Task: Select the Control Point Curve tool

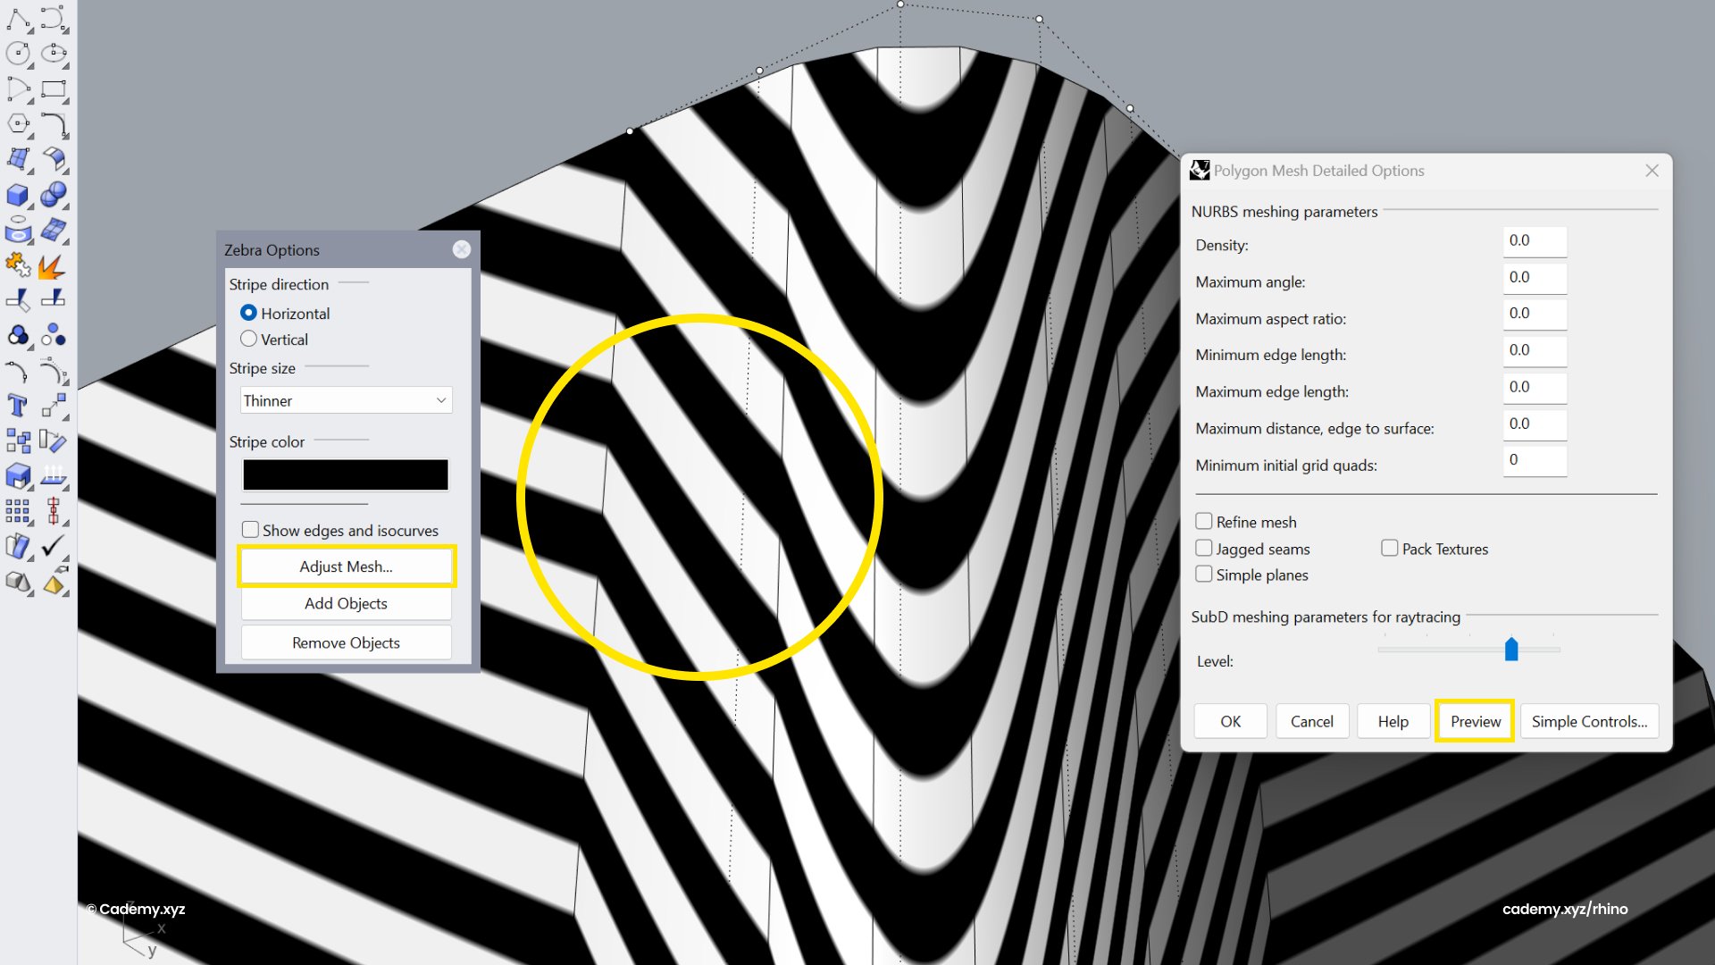Action: tap(54, 18)
